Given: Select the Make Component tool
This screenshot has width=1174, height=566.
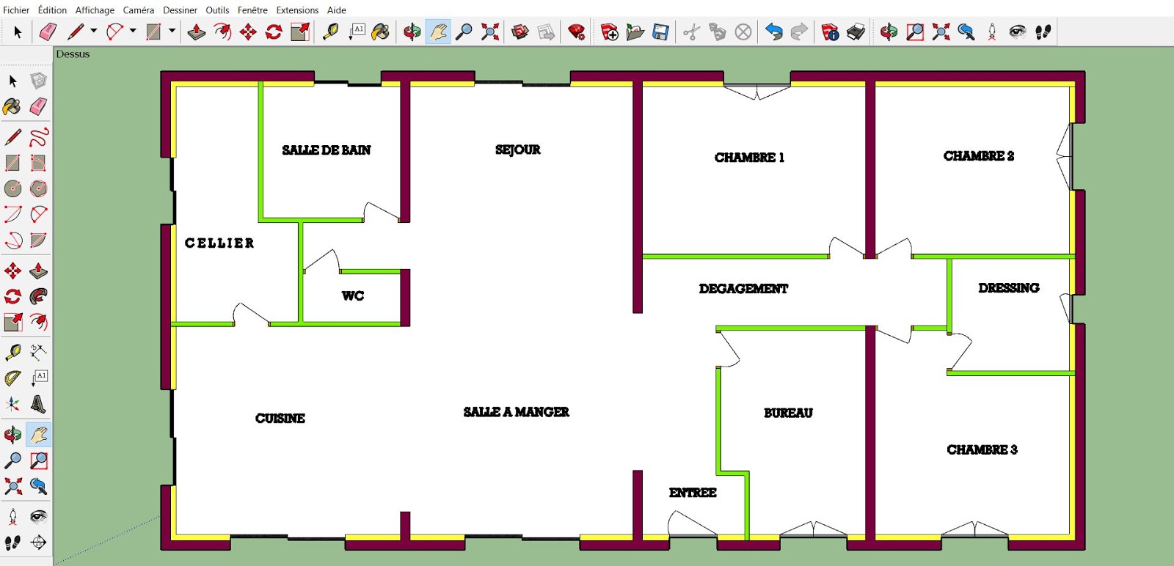Looking at the screenshot, I should (x=38, y=81).
